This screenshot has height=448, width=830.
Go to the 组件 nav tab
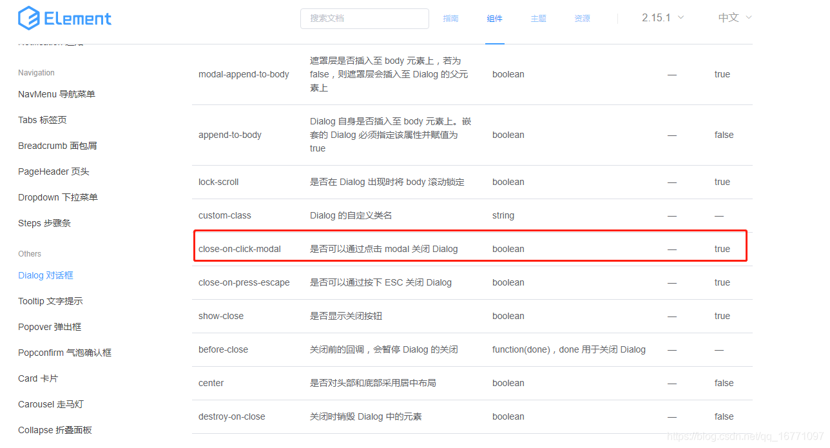(494, 19)
